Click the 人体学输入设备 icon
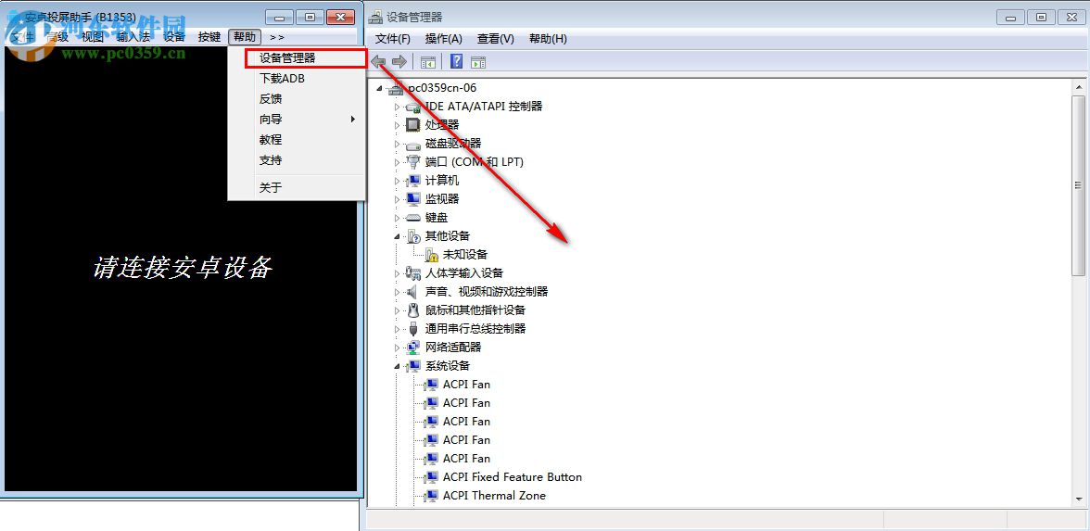Image resolution: width=1090 pixels, height=531 pixels. coord(413,273)
